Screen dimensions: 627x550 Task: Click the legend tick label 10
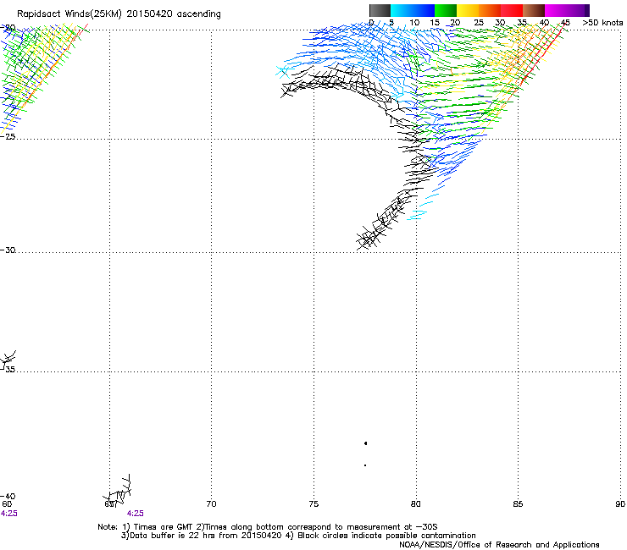[414, 23]
